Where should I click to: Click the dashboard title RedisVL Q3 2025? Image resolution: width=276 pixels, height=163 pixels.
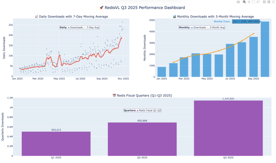tap(142, 8)
